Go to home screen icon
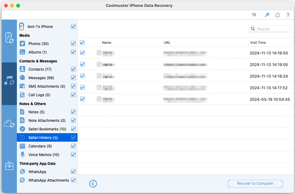Screen dimensions: 295x194 277,15
